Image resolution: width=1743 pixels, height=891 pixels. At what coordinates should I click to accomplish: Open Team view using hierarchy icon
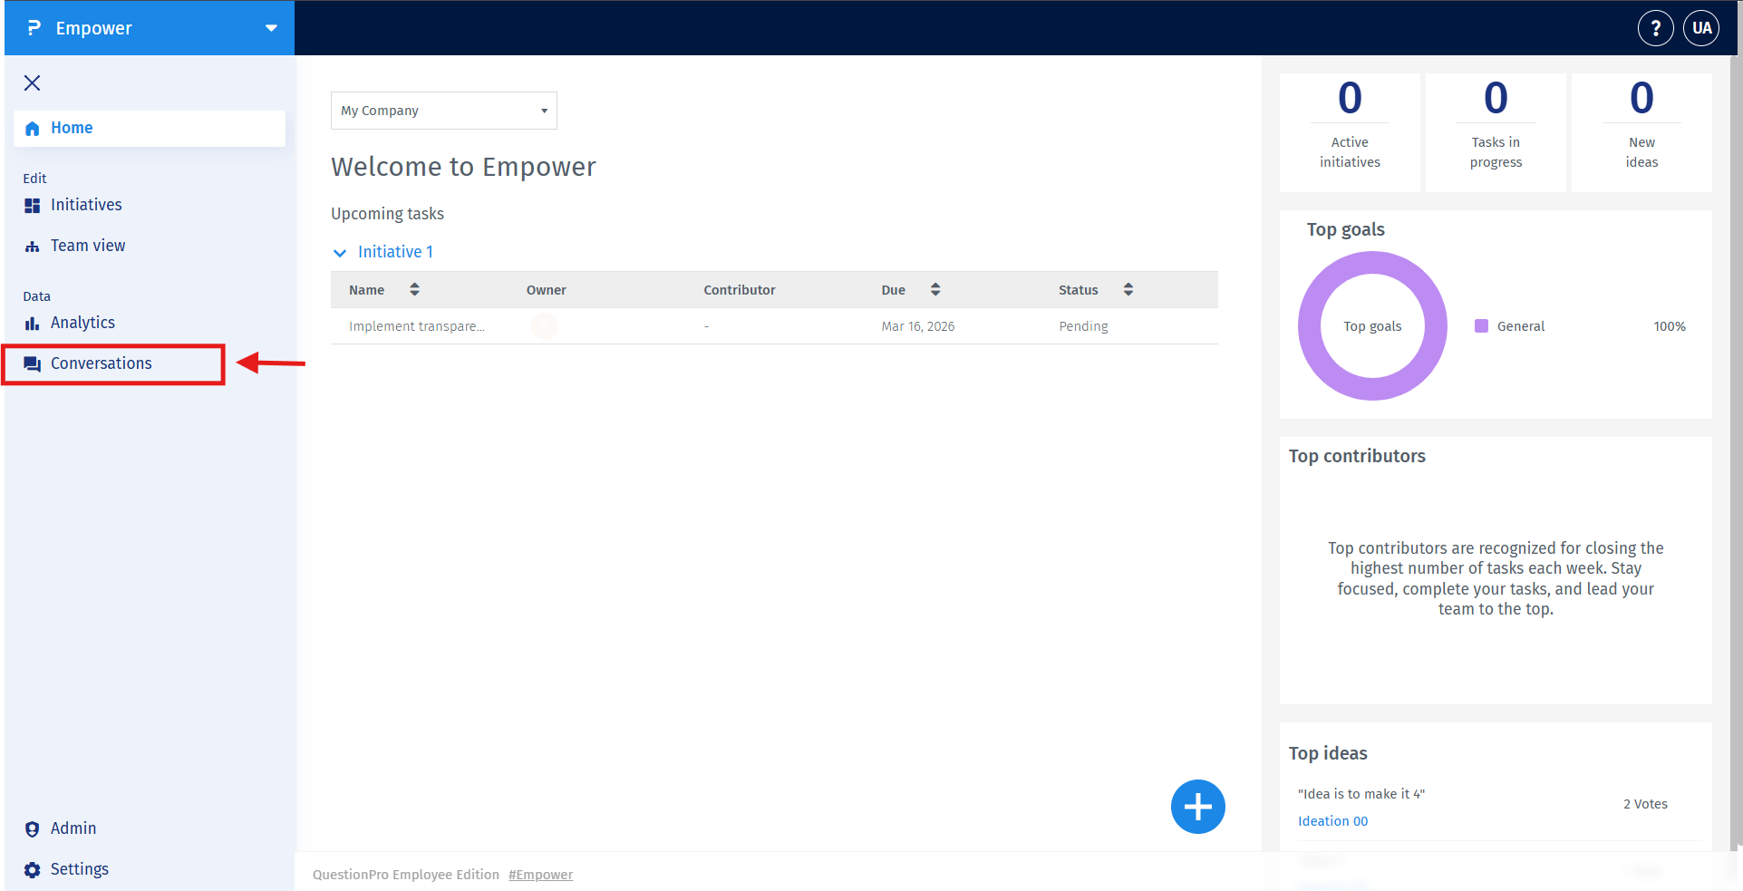click(x=33, y=245)
